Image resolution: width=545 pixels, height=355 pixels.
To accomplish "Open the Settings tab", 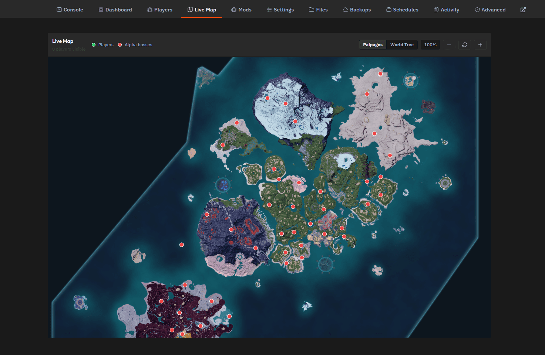I will tap(280, 10).
